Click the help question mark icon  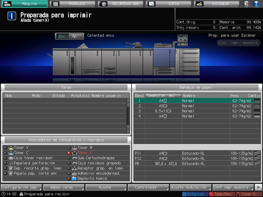pos(256,4)
